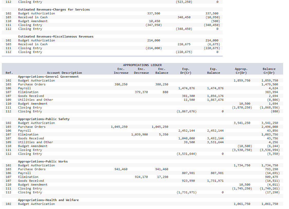
Task: Click the Appropriations—Public Works heading
Action: (x=42, y=161)
